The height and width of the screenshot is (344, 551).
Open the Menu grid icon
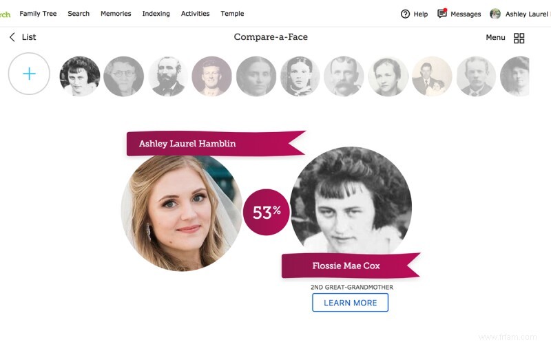(519, 38)
